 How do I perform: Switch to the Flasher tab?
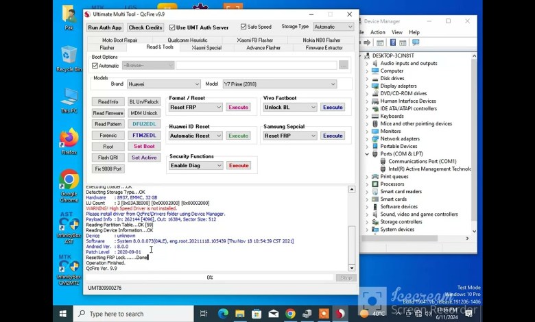click(107, 48)
